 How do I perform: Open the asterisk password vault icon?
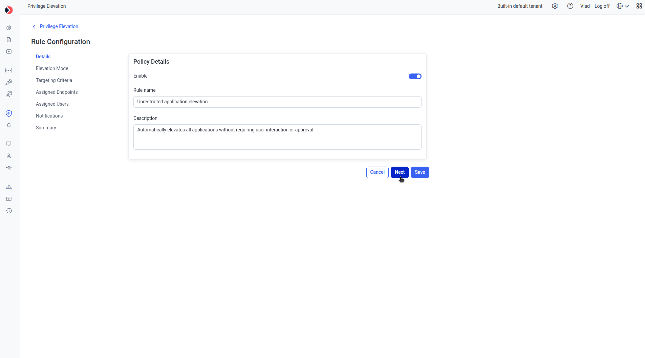(x=9, y=70)
